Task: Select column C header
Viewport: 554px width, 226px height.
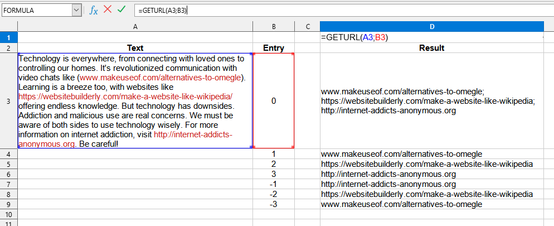Action: [x=307, y=26]
